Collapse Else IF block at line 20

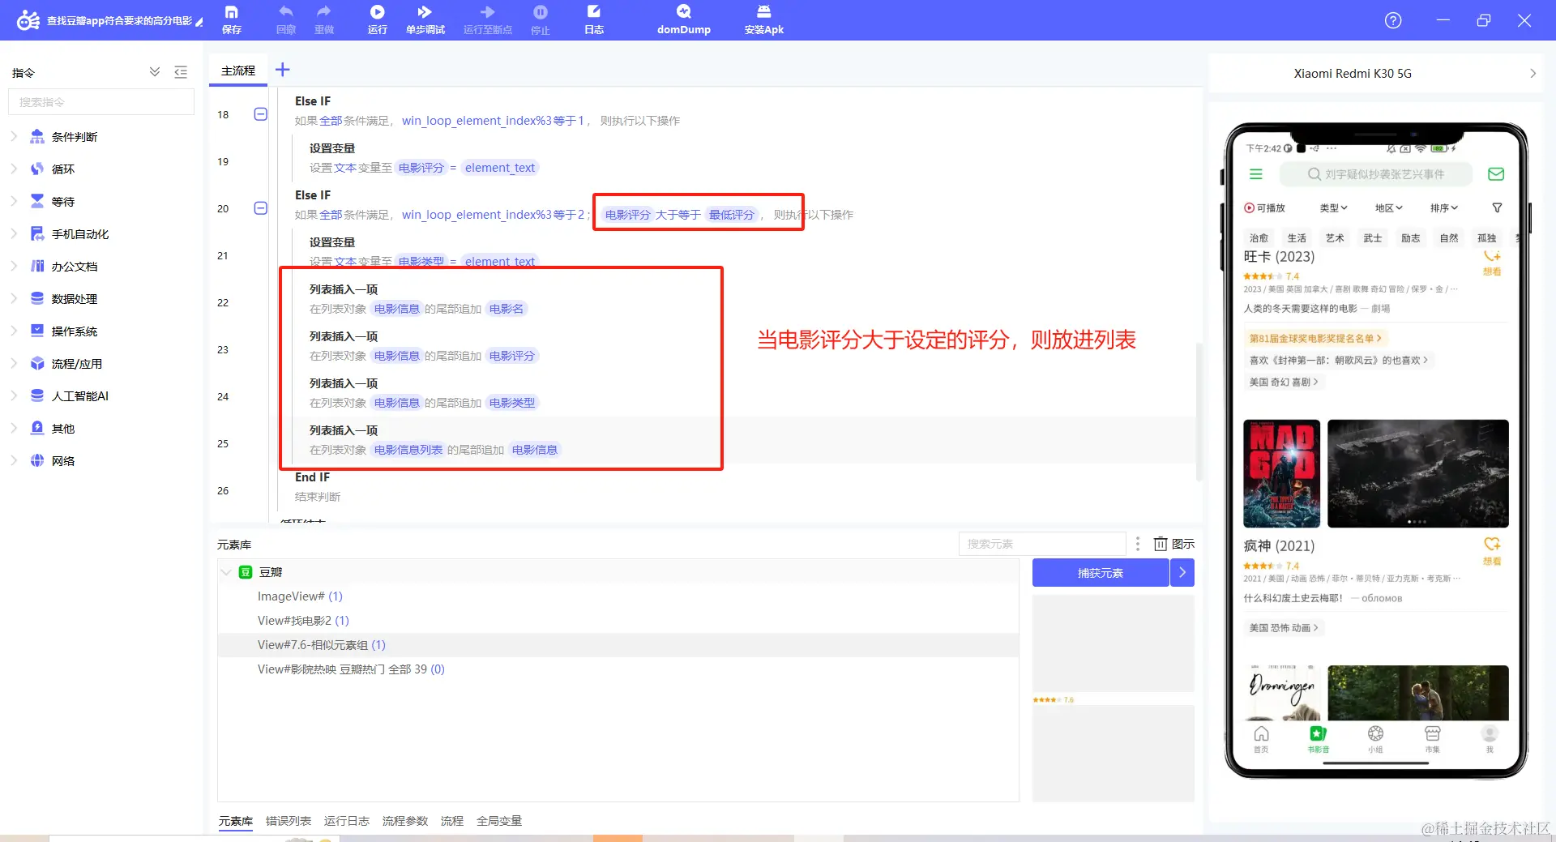pos(261,208)
